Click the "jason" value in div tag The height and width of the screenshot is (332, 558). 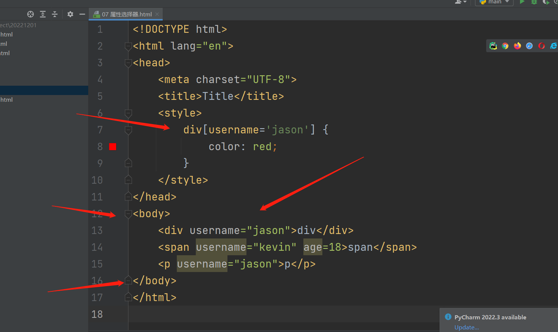[268, 230]
